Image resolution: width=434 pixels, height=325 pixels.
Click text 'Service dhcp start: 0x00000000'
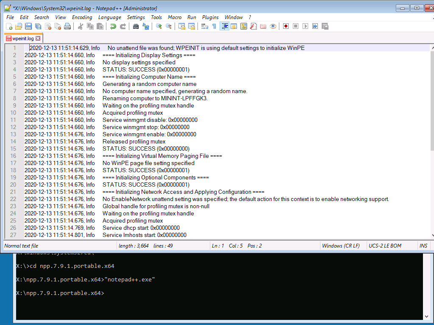(141, 228)
